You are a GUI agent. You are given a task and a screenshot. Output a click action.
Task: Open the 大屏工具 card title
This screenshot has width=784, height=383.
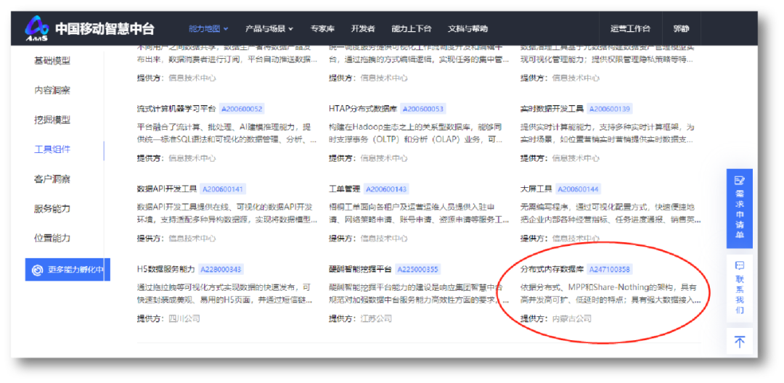536,189
